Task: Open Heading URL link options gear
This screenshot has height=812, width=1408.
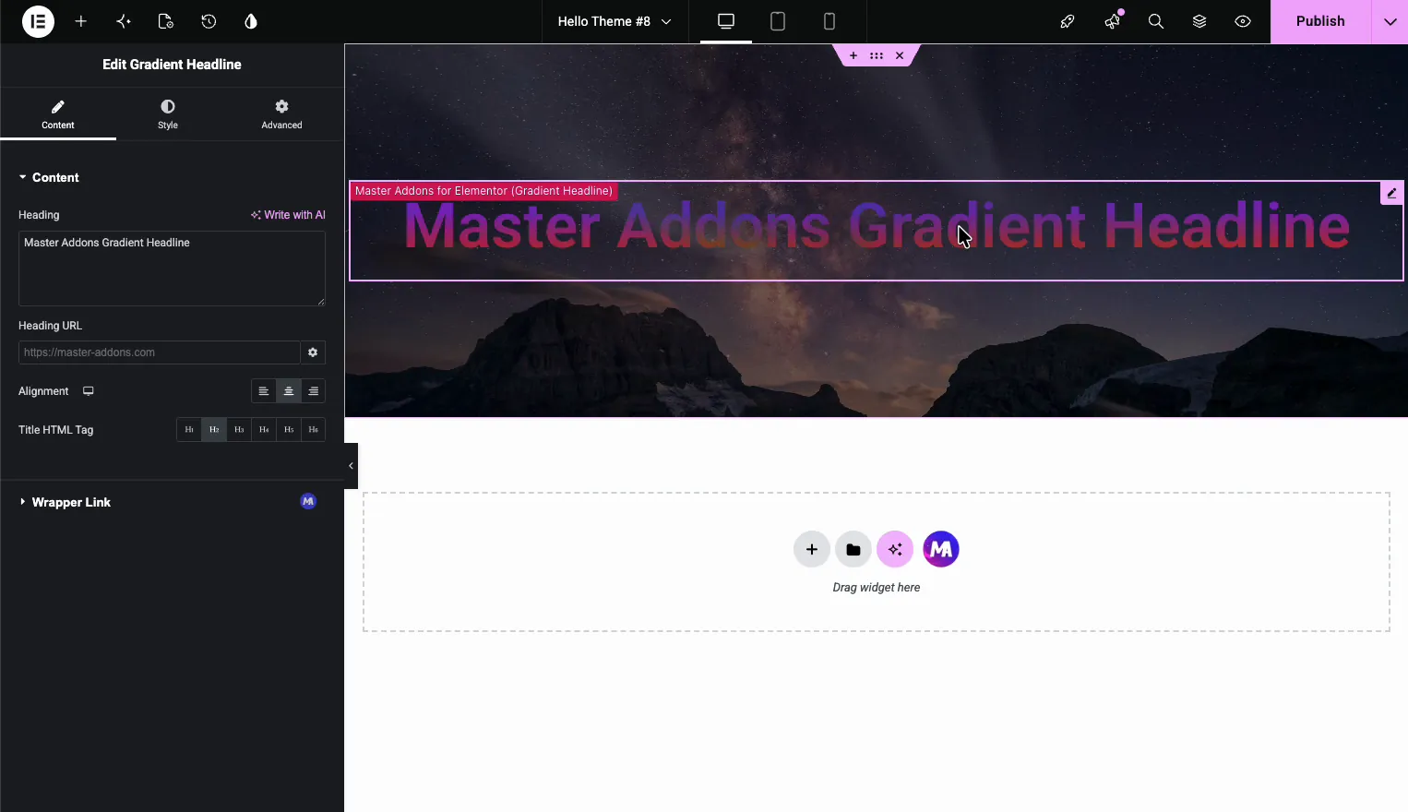Action: (x=313, y=352)
